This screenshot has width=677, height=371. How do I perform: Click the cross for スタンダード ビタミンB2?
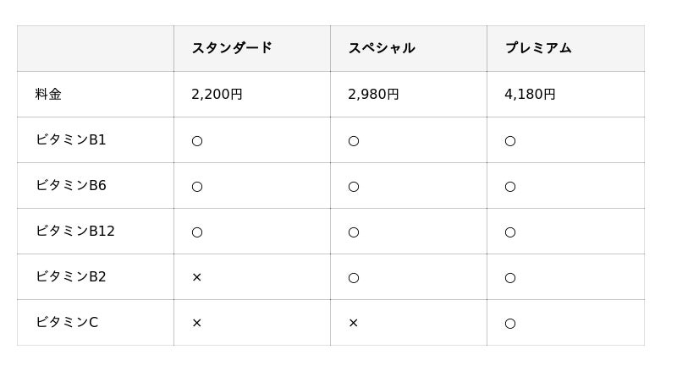pyautogui.click(x=197, y=278)
